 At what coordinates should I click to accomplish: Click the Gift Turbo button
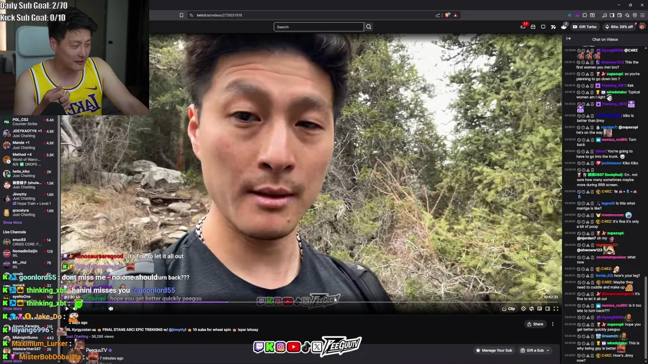pos(585,27)
